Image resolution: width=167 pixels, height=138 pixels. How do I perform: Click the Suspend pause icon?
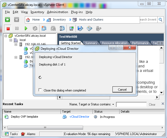coord(17,28)
